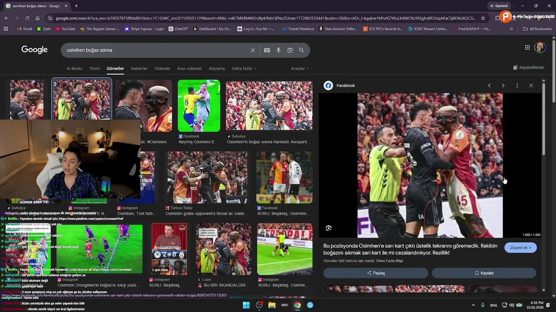Expand the Araçlar tools dropdown

click(x=300, y=68)
